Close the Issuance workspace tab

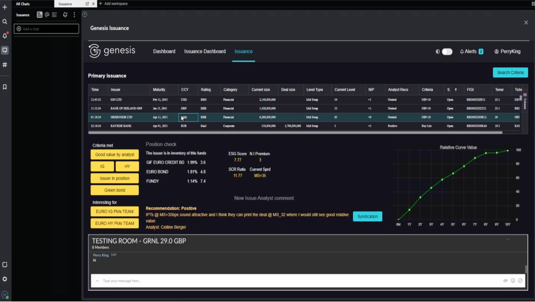click(94, 4)
